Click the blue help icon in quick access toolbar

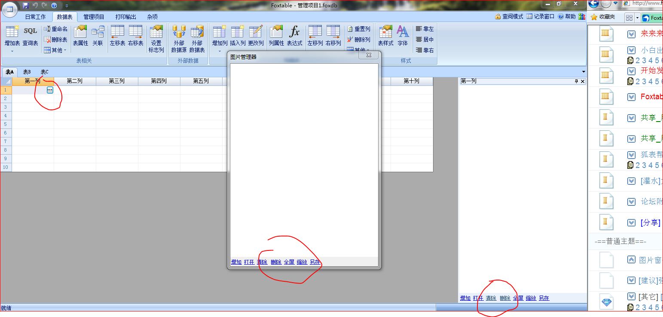(x=54, y=6)
